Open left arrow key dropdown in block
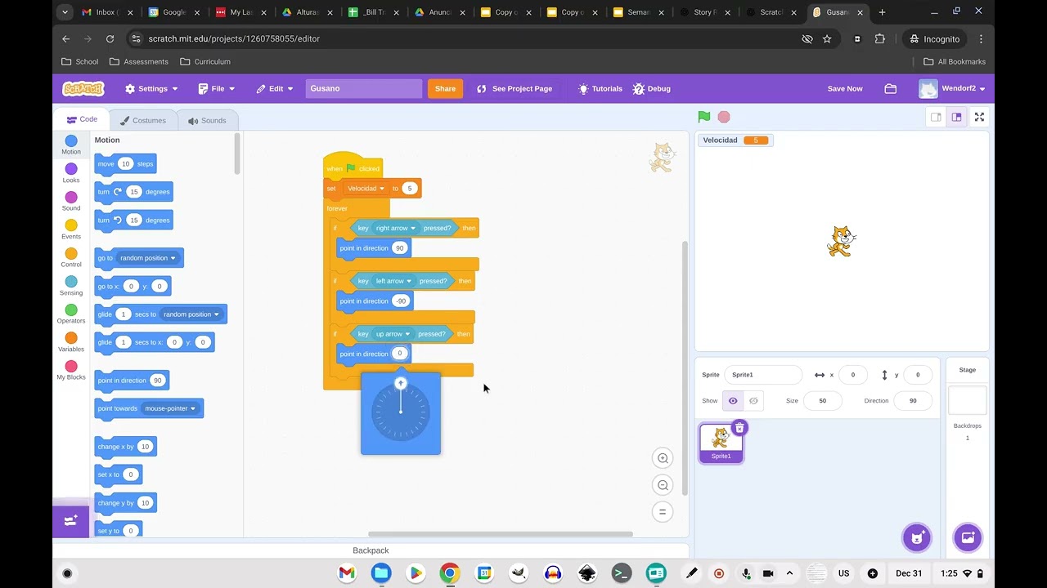 coord(393,281)
